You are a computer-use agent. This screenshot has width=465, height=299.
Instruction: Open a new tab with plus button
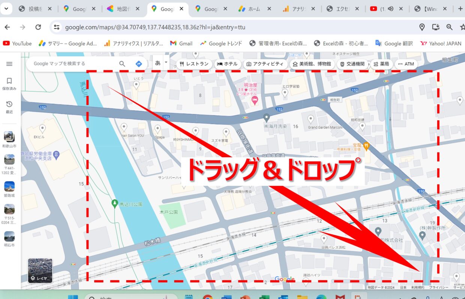click(x=460, y=9)
